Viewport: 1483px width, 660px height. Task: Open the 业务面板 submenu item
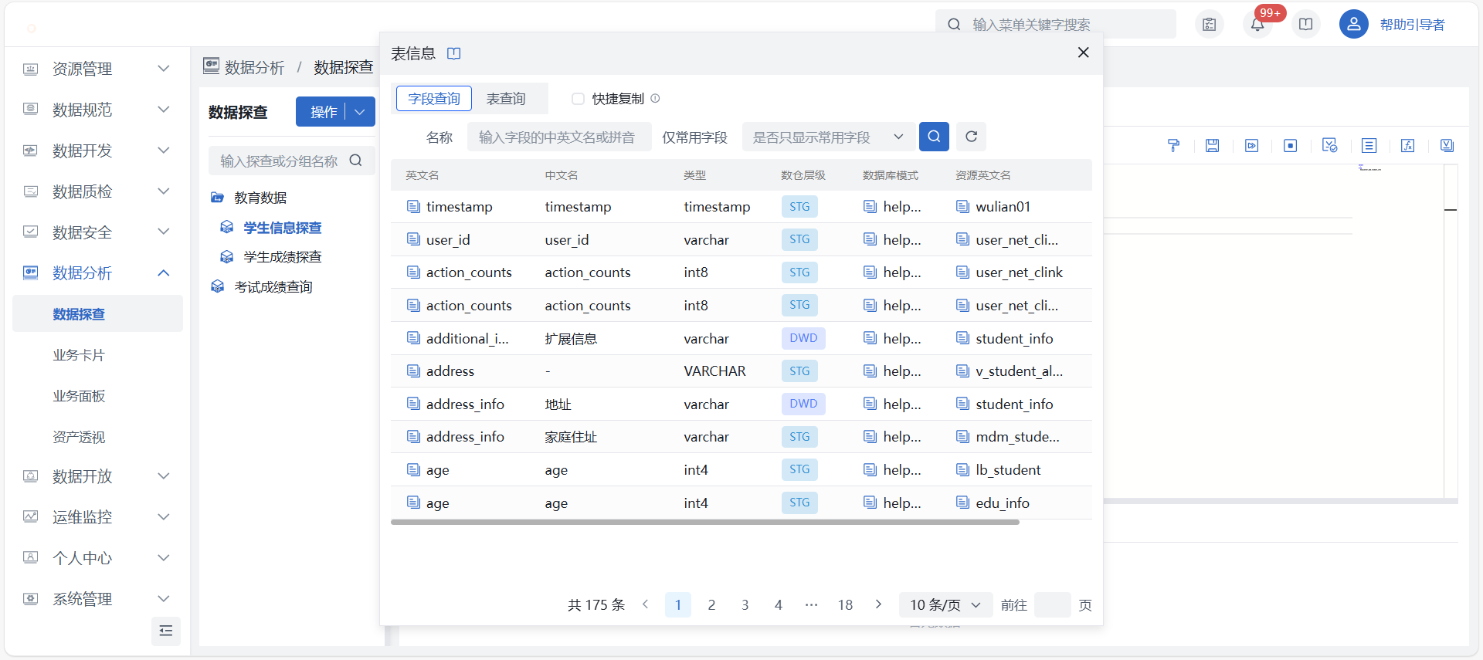click(x=79, y=396)
